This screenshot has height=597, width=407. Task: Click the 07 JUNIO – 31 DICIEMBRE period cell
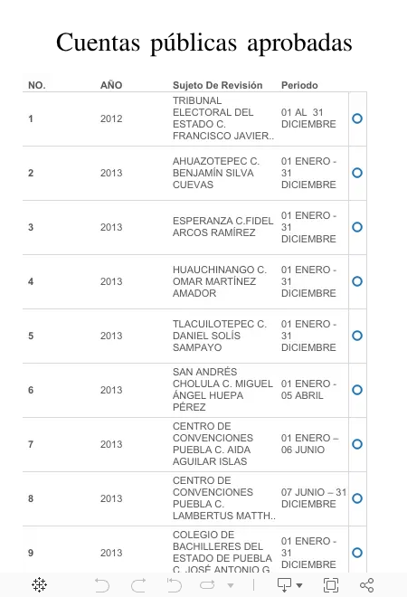[x=314, y=498]
